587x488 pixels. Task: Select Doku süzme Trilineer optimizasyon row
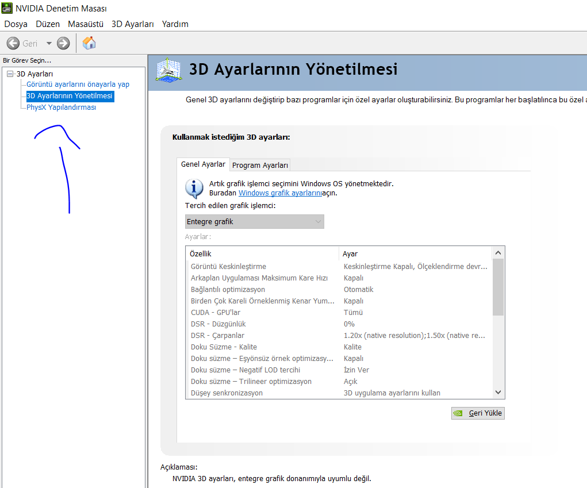[339, 382]
